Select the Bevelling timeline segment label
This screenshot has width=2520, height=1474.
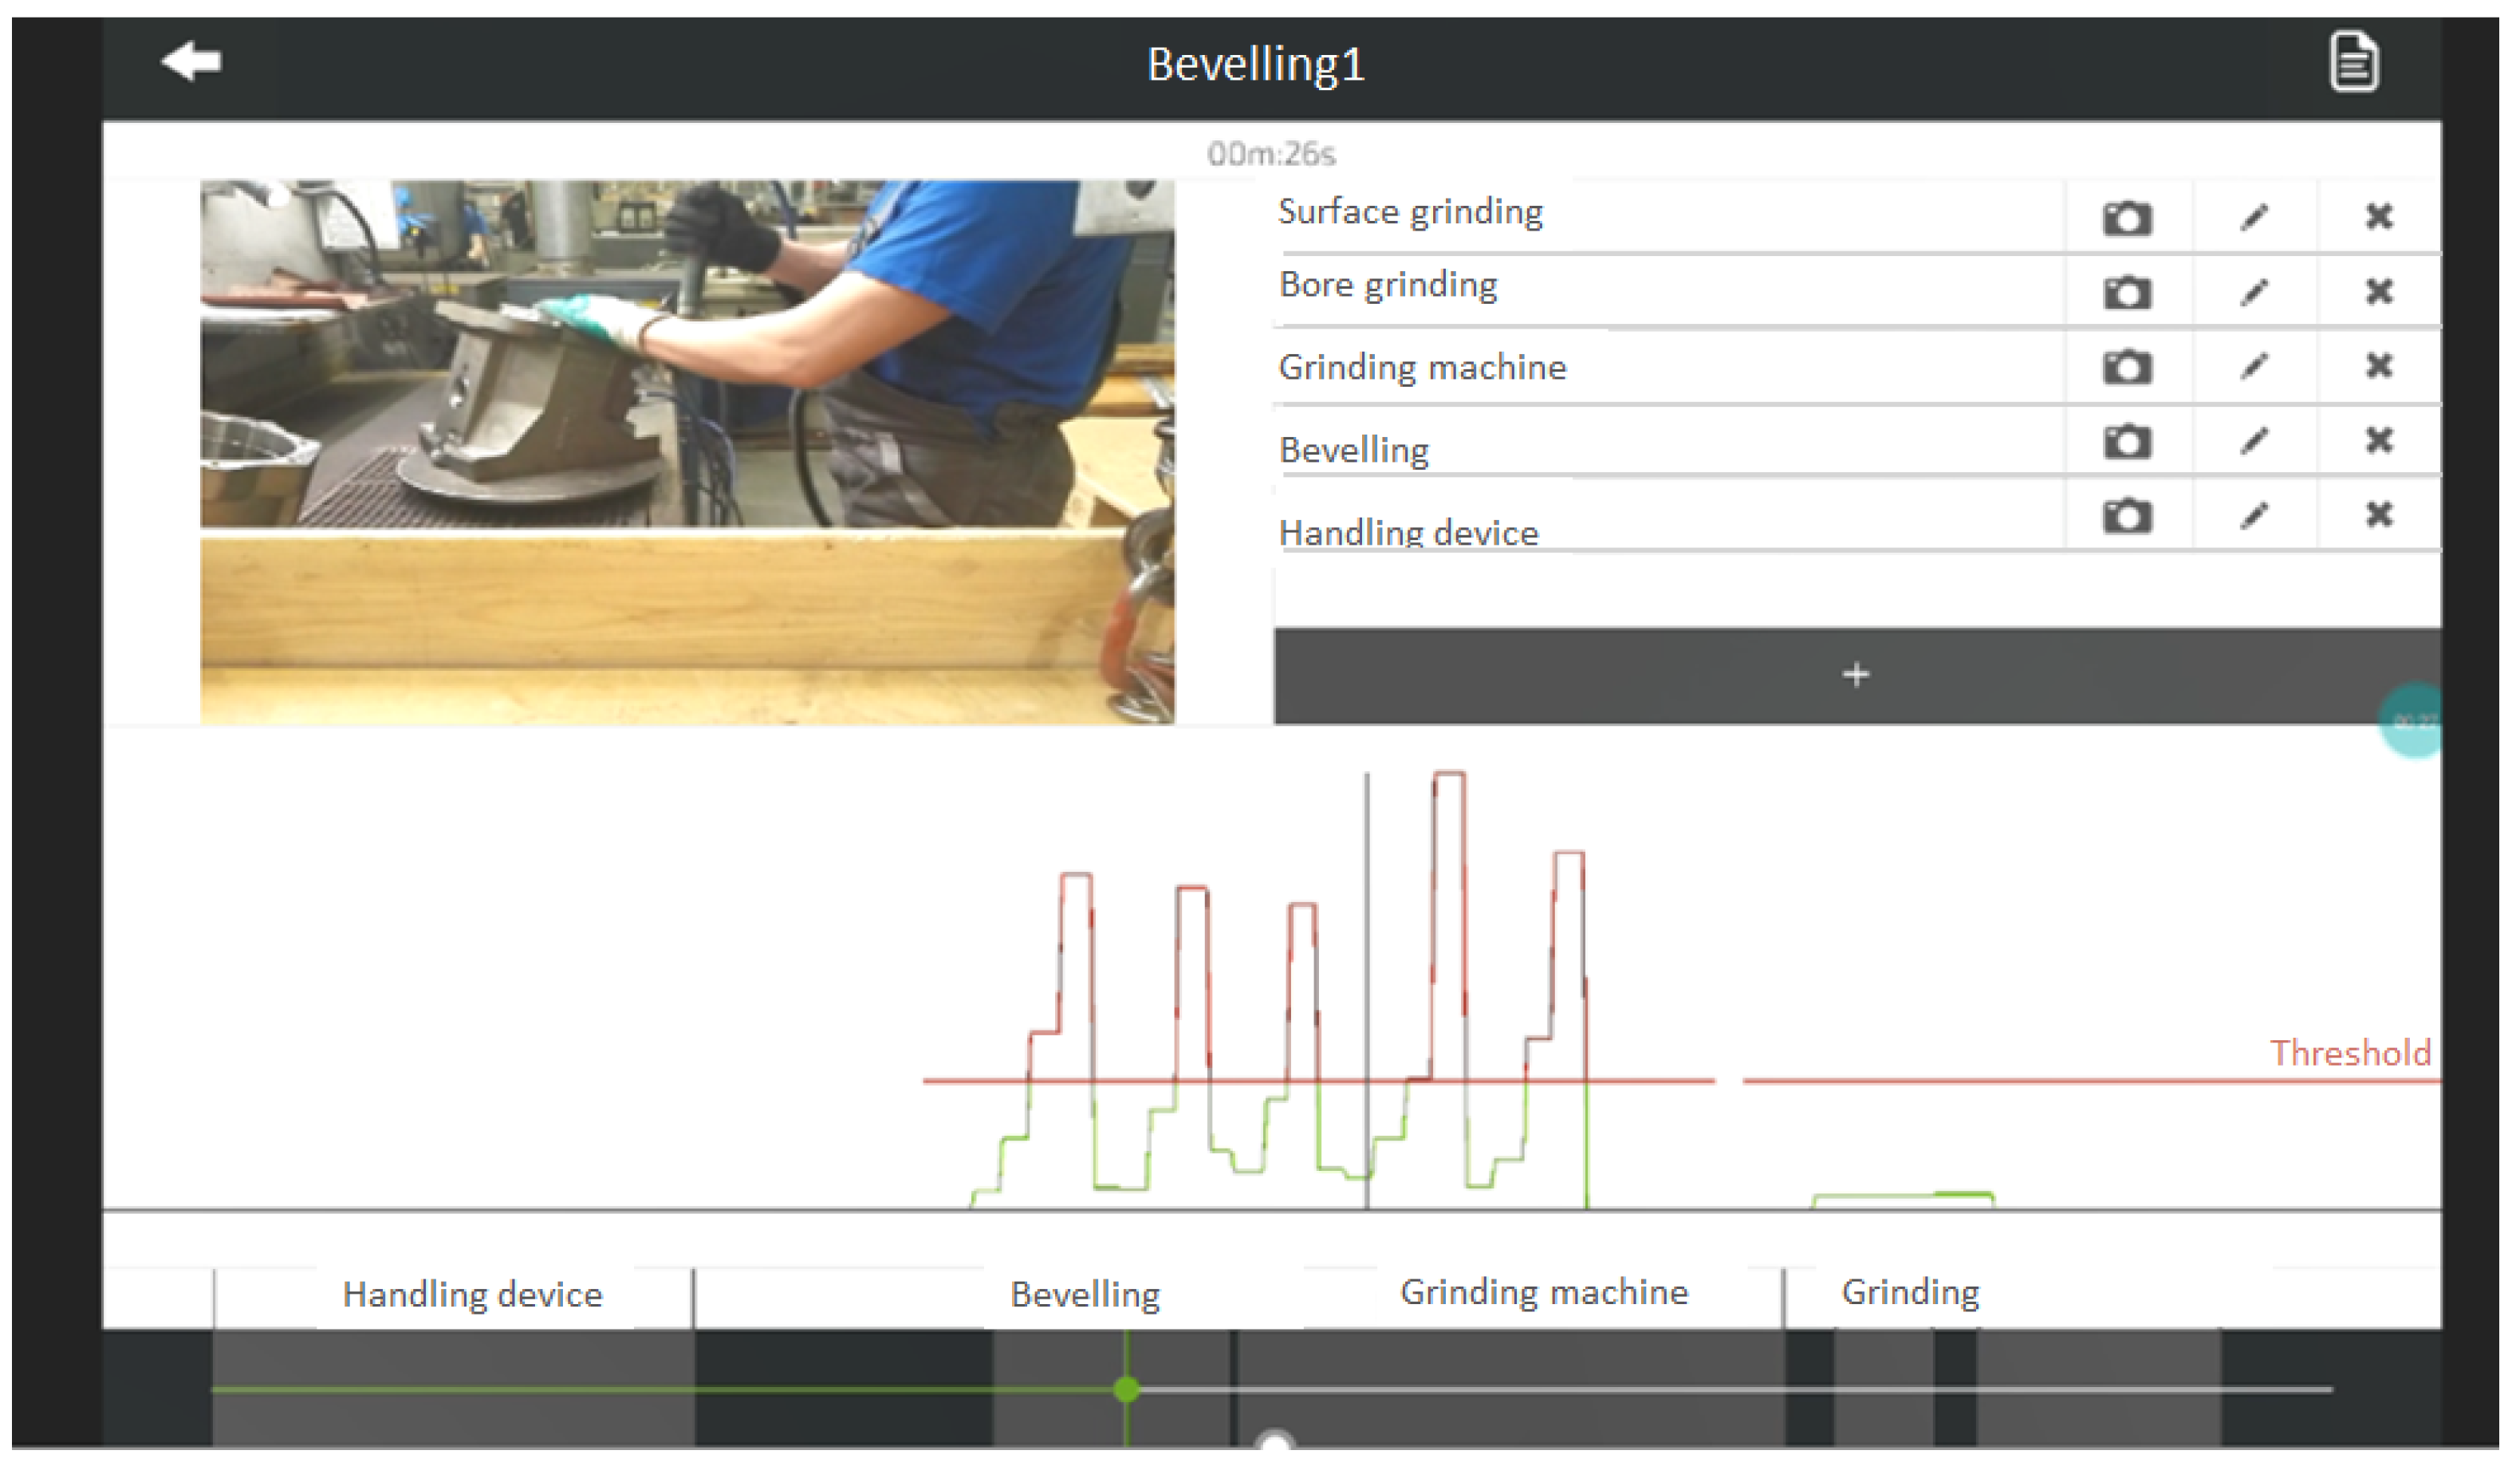(x=1085, y=1295)
